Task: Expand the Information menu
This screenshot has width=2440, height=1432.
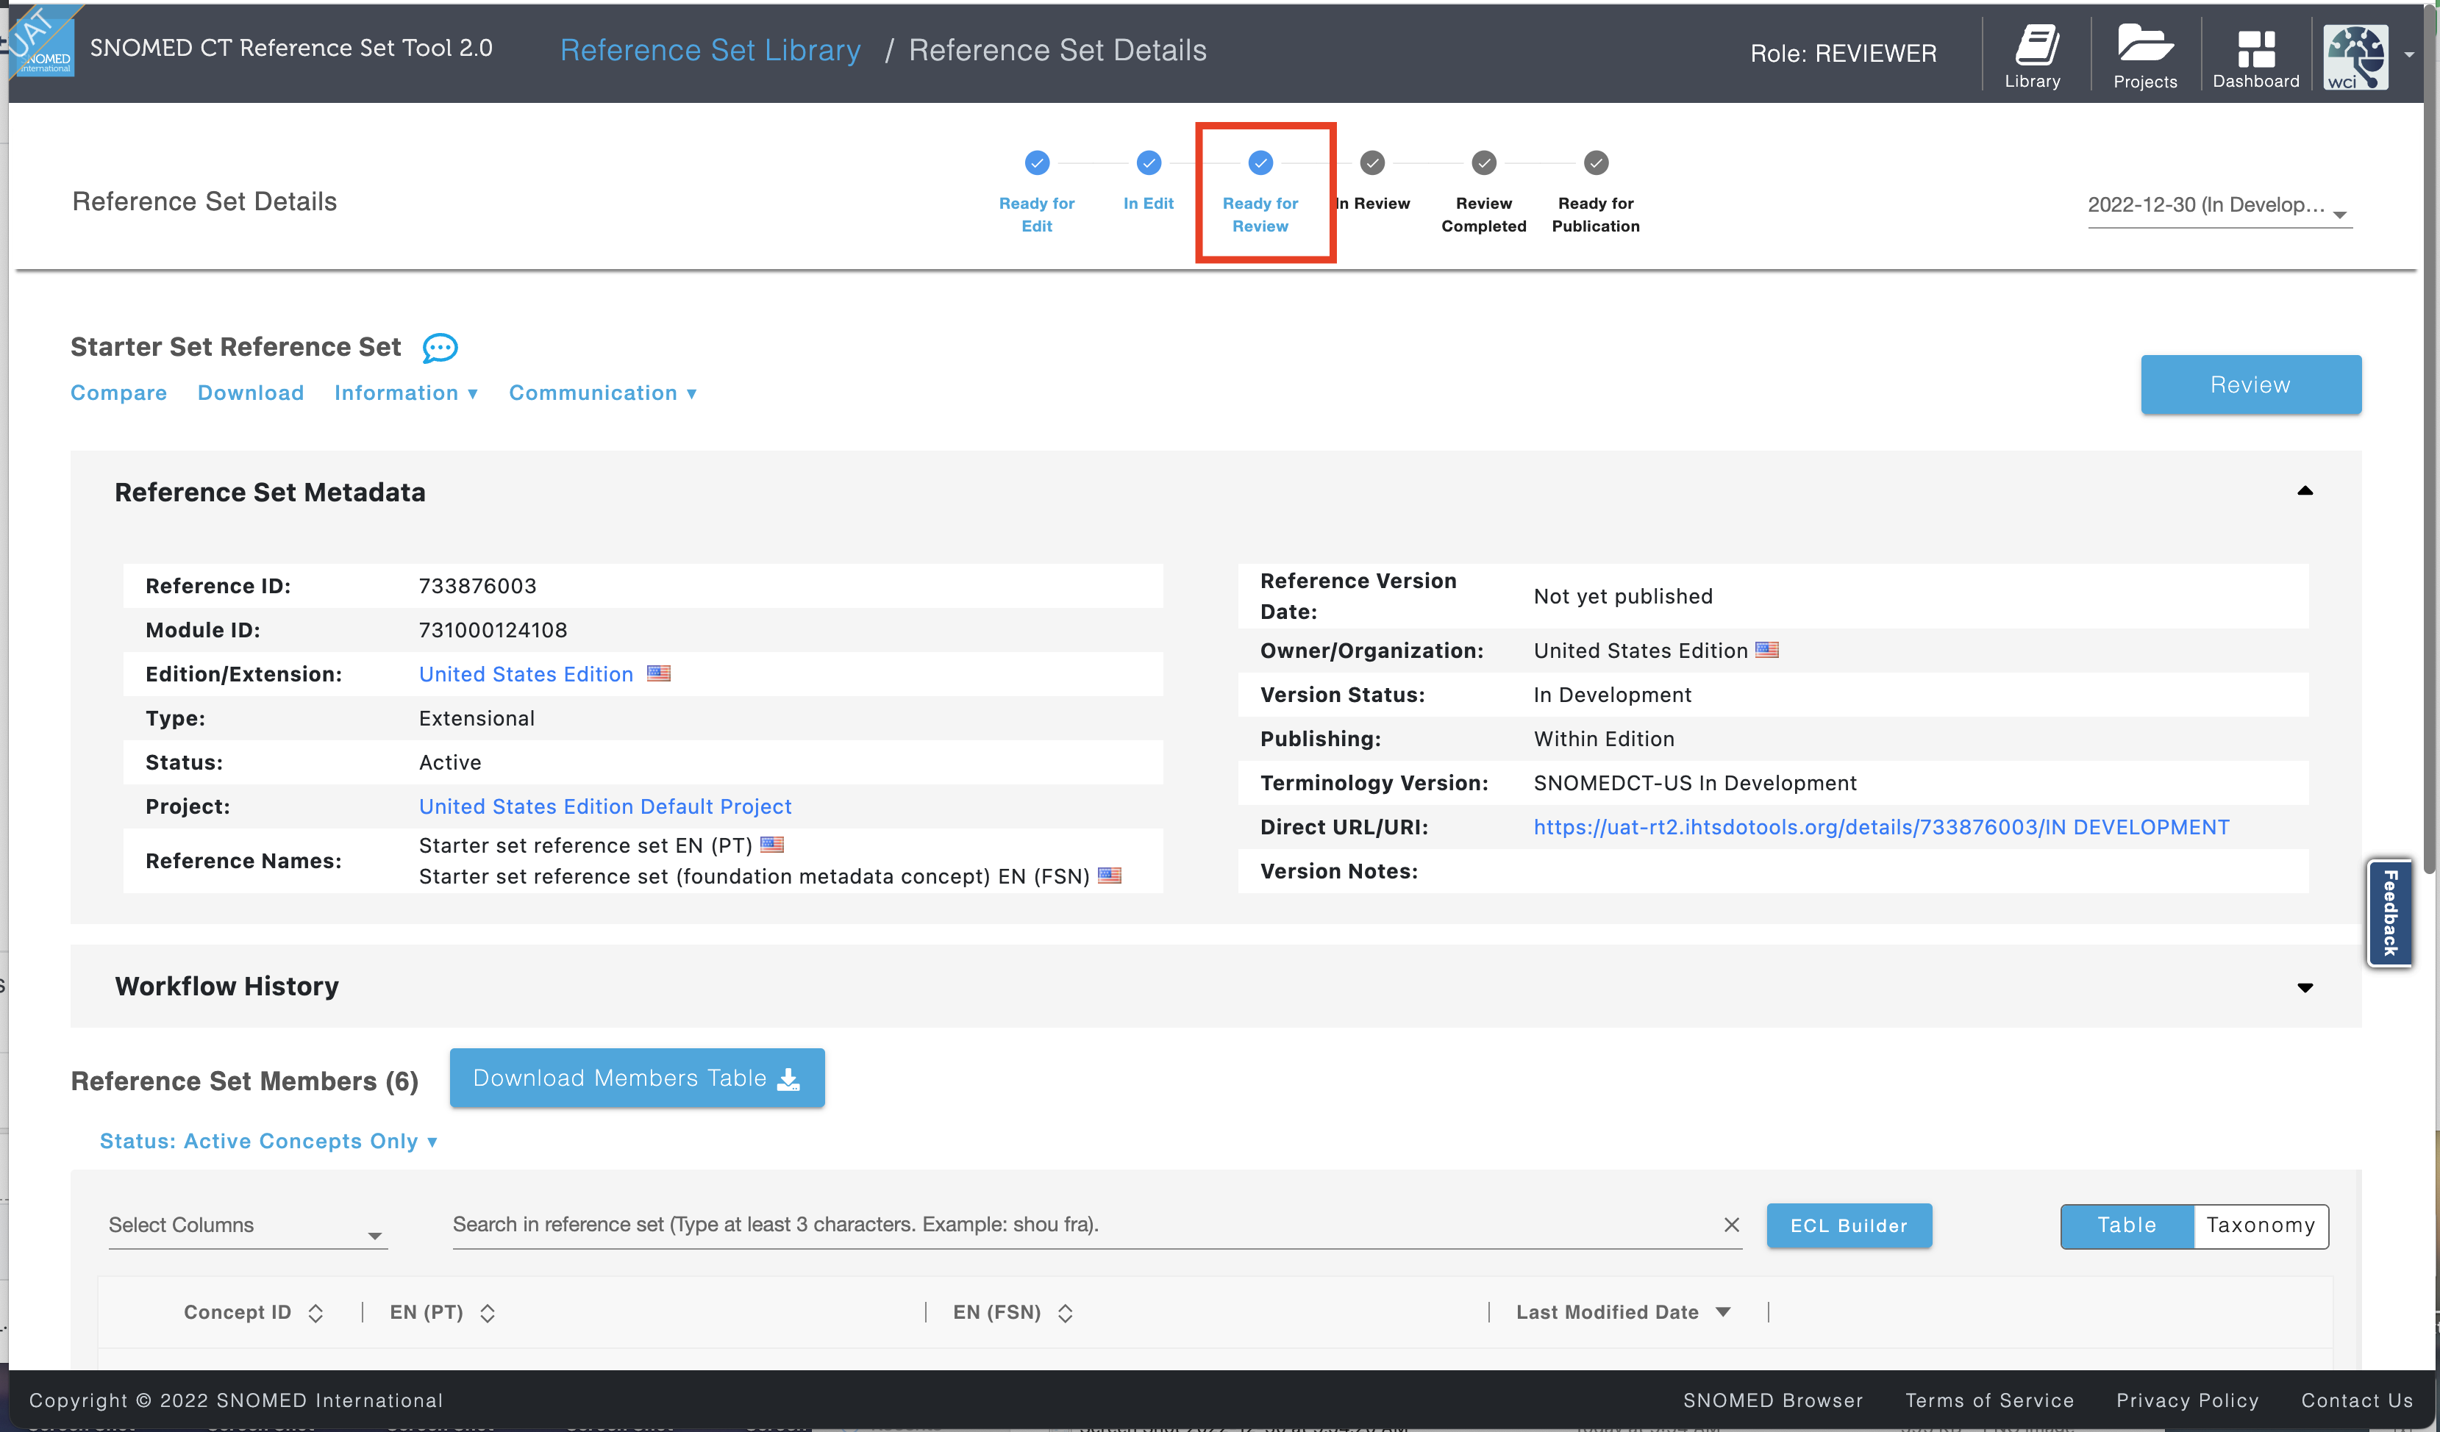Action: (x=406, y=393)
